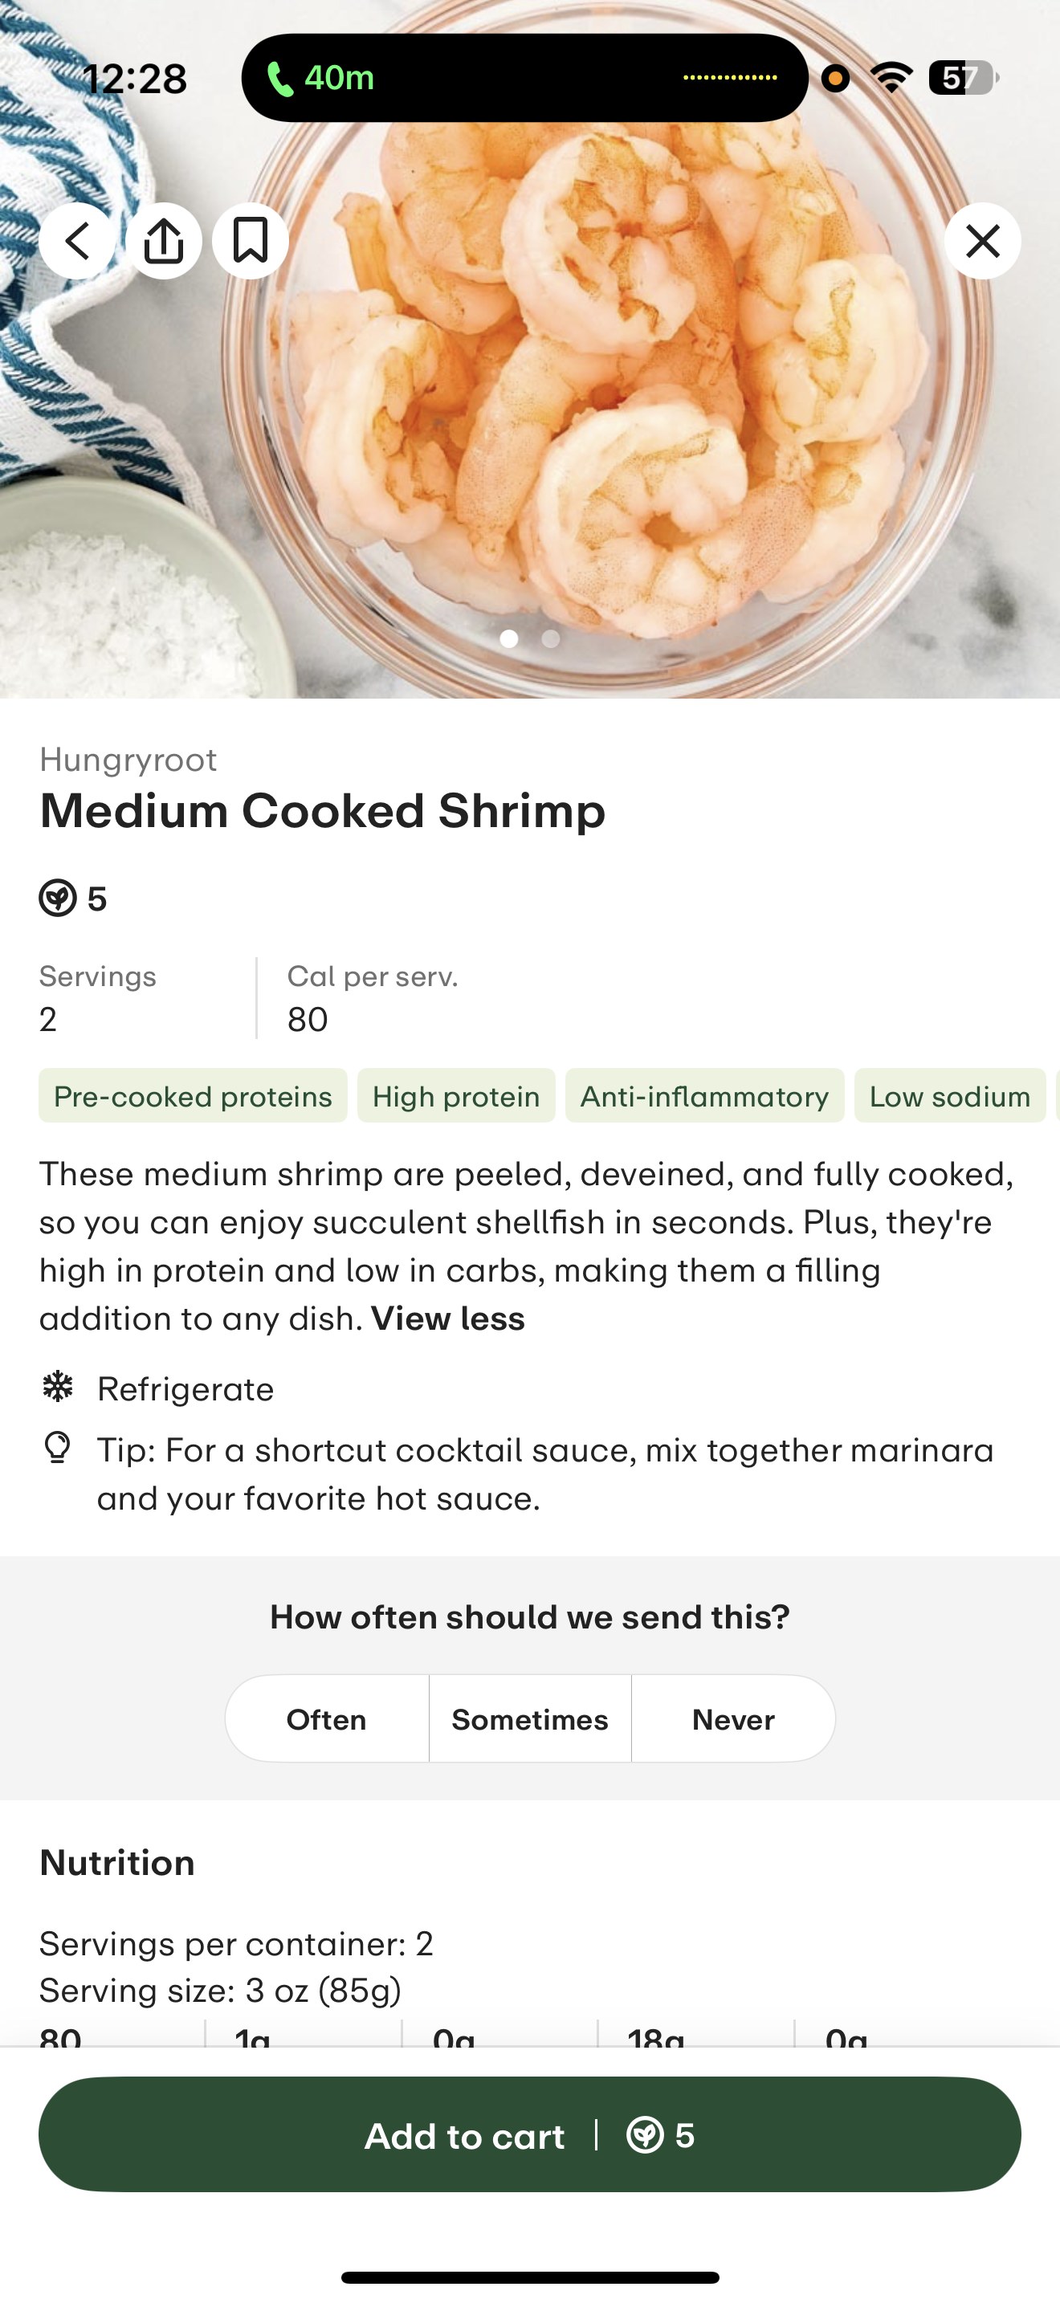Collapse description with View less
Viewport: 1060px width, 2303px height.
point(448,1319)
